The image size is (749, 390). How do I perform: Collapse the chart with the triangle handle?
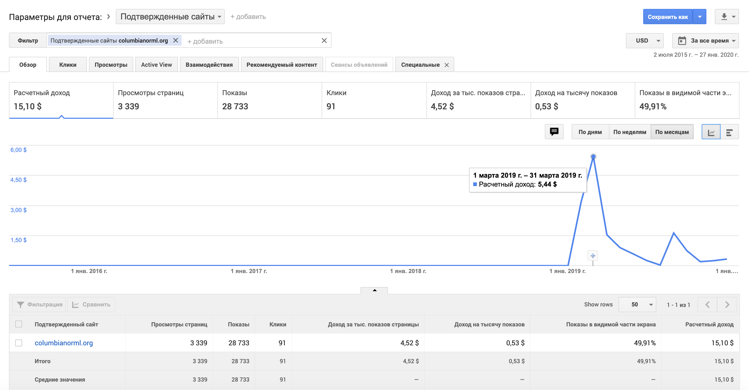click(374, 290)
